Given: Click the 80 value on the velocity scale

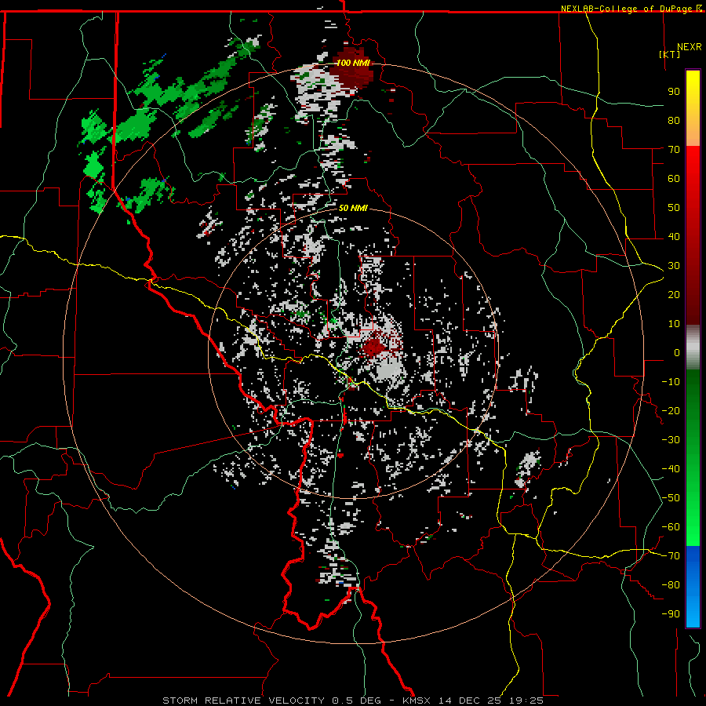Looking at the screenshot, I should click(x=674, y=120).
